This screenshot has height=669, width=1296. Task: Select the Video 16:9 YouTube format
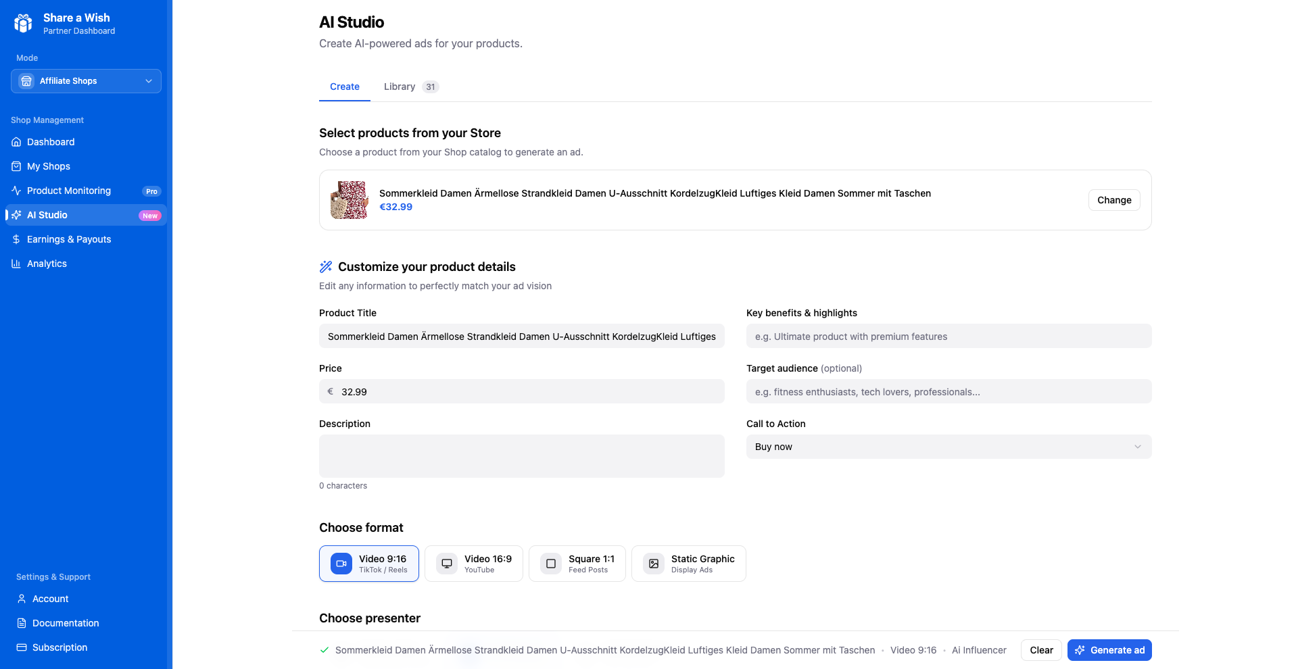tap(474, 564)
